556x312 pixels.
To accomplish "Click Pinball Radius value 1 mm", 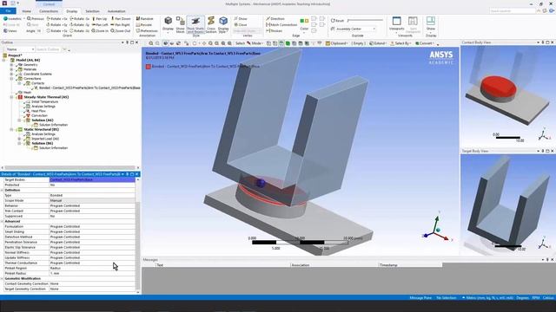I will pyautogui.click(x=92, y=273).
